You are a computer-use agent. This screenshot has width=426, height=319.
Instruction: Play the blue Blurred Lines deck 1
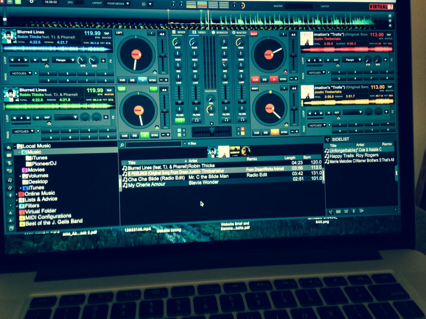tap(143, 80)
